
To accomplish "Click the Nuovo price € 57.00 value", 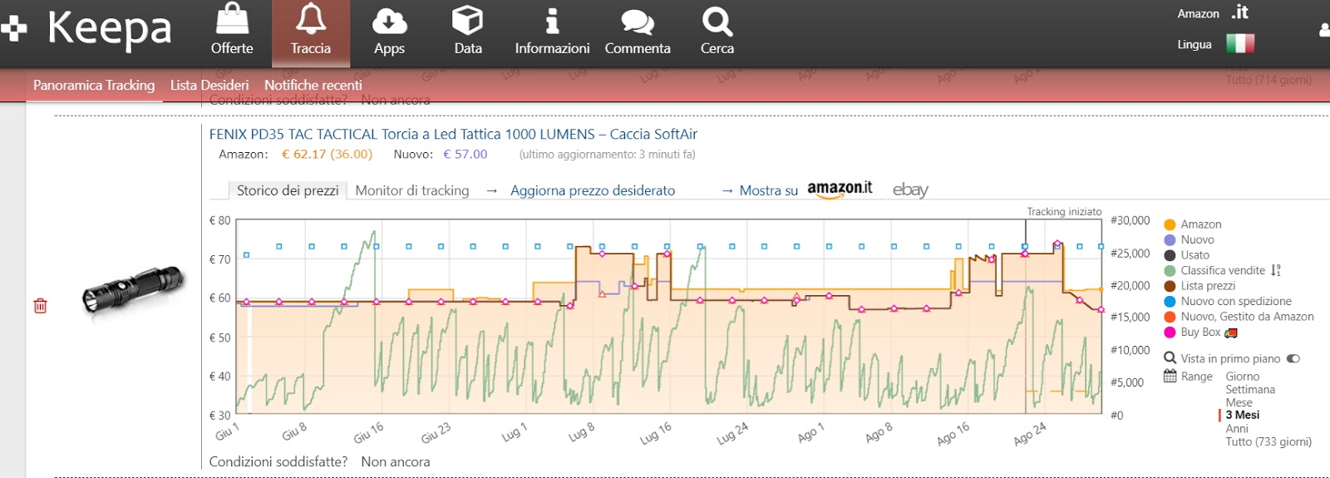I will pos(465,154).
